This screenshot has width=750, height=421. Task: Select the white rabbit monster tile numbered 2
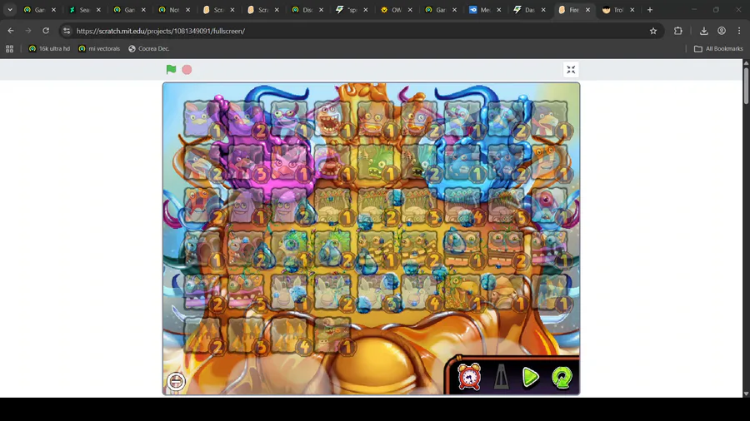[x=333, y=292]
